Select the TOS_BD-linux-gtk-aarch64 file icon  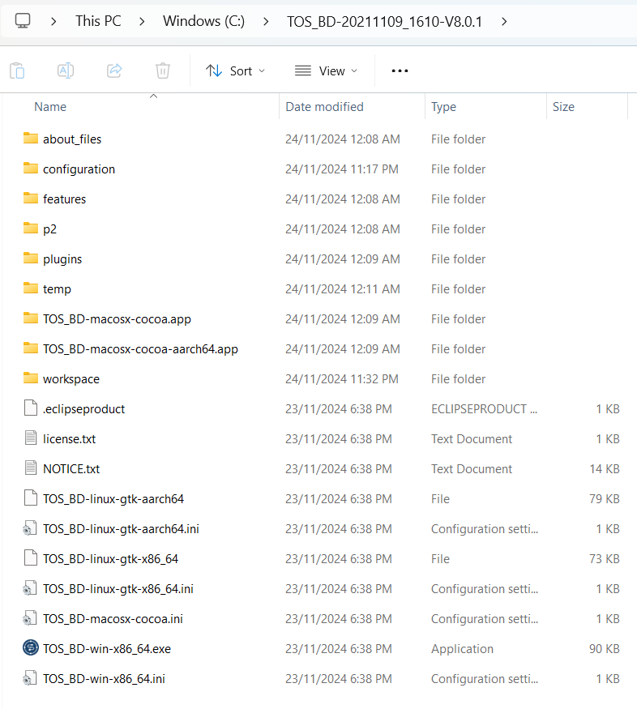click(30, 498)
